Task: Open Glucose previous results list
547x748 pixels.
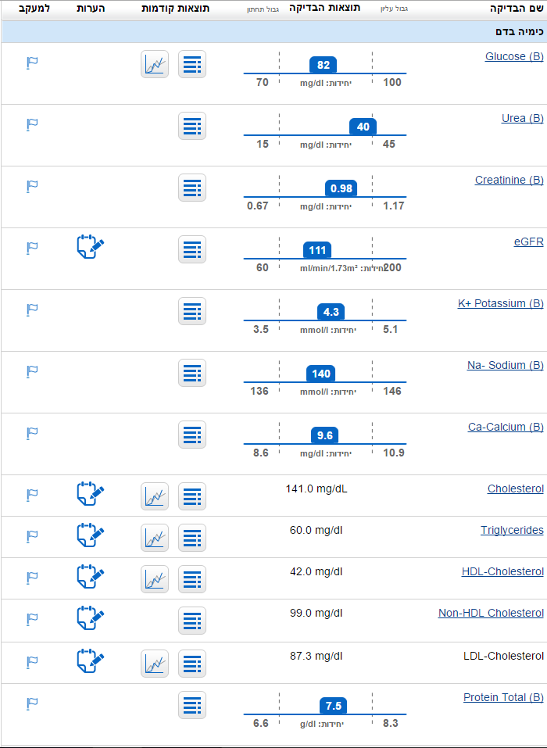Action: [x=192, y=64]
